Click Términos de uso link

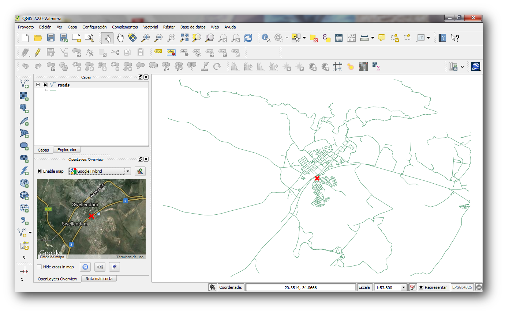click(x=130, y=257)
